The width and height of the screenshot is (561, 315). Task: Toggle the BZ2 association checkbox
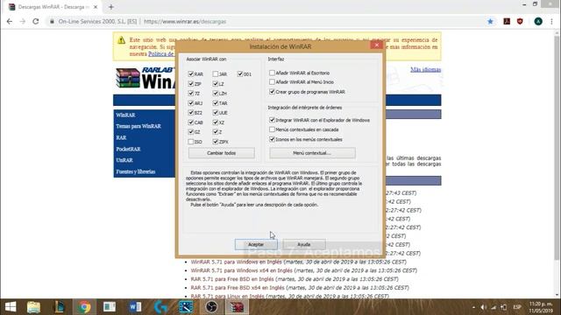pyautogui.click(x=191, y=113)
